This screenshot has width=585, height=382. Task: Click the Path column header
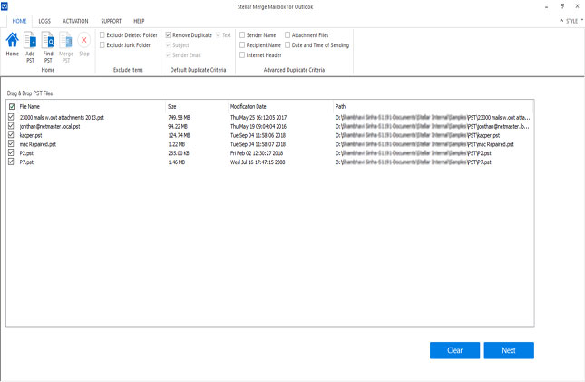[x=340, y=107]
